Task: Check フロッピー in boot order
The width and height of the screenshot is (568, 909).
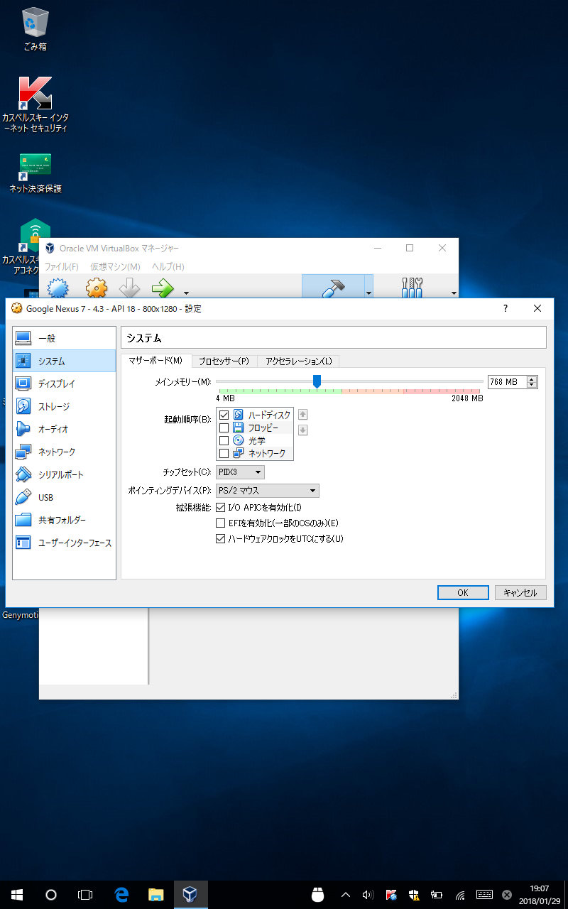Action: pyautogui.click(x=224, y=428)
